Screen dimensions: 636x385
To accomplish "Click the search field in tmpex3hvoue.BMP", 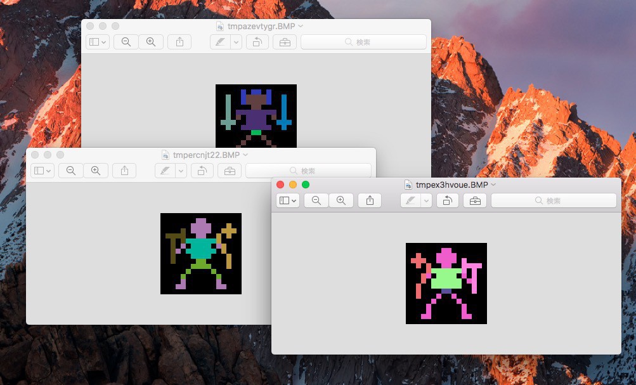I will [554, 200].
